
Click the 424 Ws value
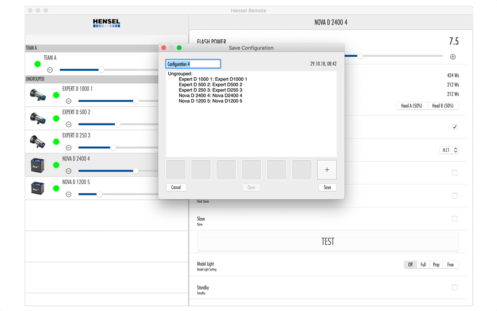click(453, 75)
